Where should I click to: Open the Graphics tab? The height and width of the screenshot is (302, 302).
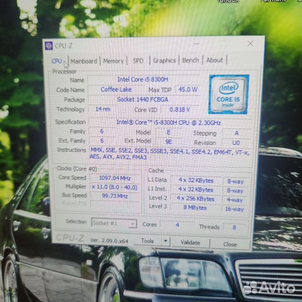(164, 60)
